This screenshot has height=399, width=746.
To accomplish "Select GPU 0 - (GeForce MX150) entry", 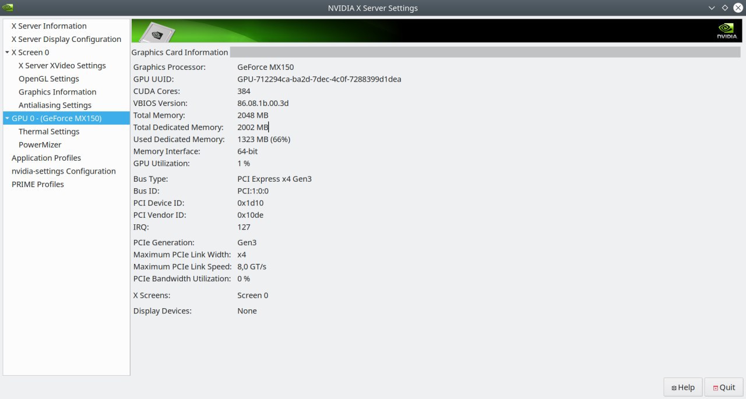I will 66,118.
